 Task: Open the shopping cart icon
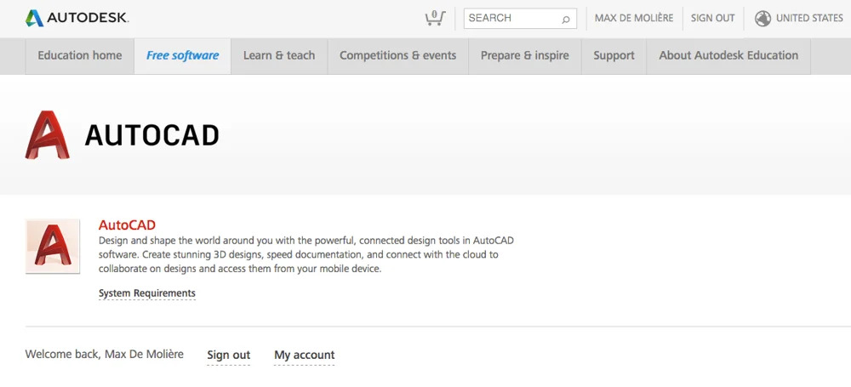click(435, 18)
